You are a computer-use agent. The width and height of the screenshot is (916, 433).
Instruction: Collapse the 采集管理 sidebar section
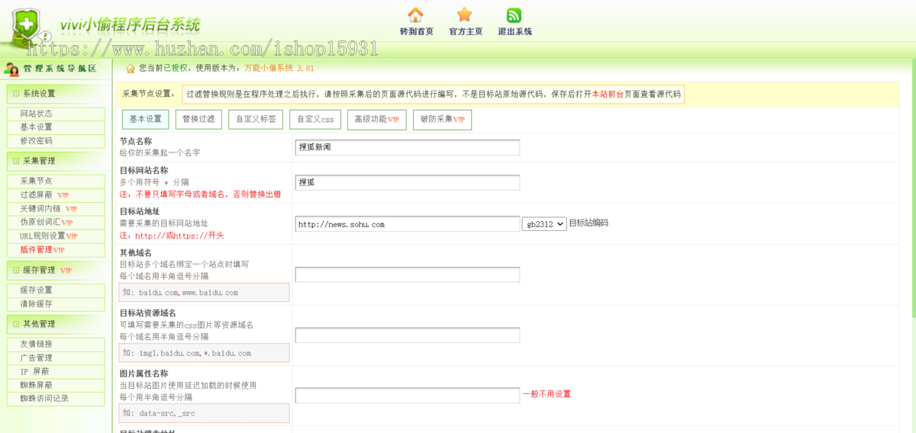(16, 161)
